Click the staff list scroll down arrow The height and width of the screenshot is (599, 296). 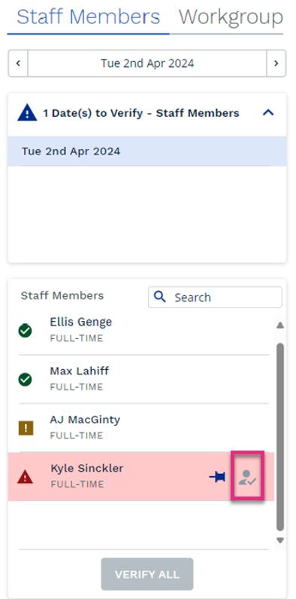[280, 540]
